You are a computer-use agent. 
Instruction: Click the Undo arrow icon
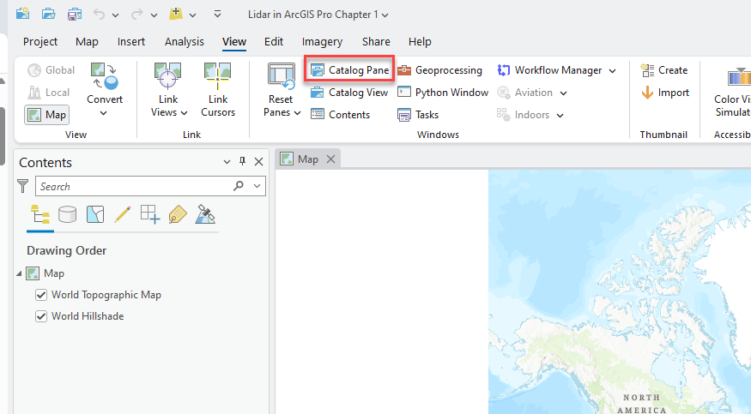tap(100, 15)
